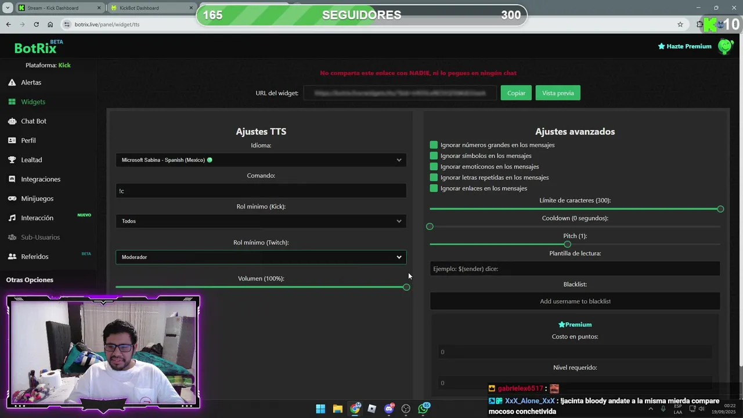Click the Vista previa button

pyautogui.click(x=558, y=93)
